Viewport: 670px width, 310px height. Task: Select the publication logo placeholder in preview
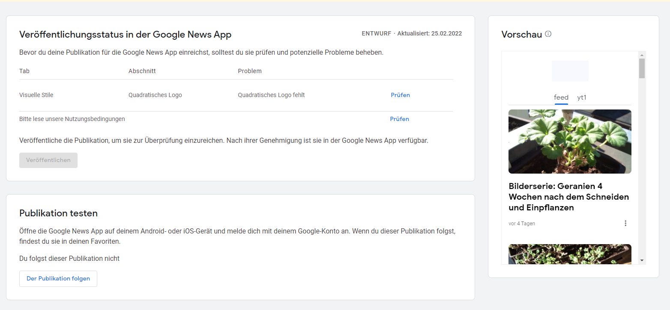click(x=570, y=71)
